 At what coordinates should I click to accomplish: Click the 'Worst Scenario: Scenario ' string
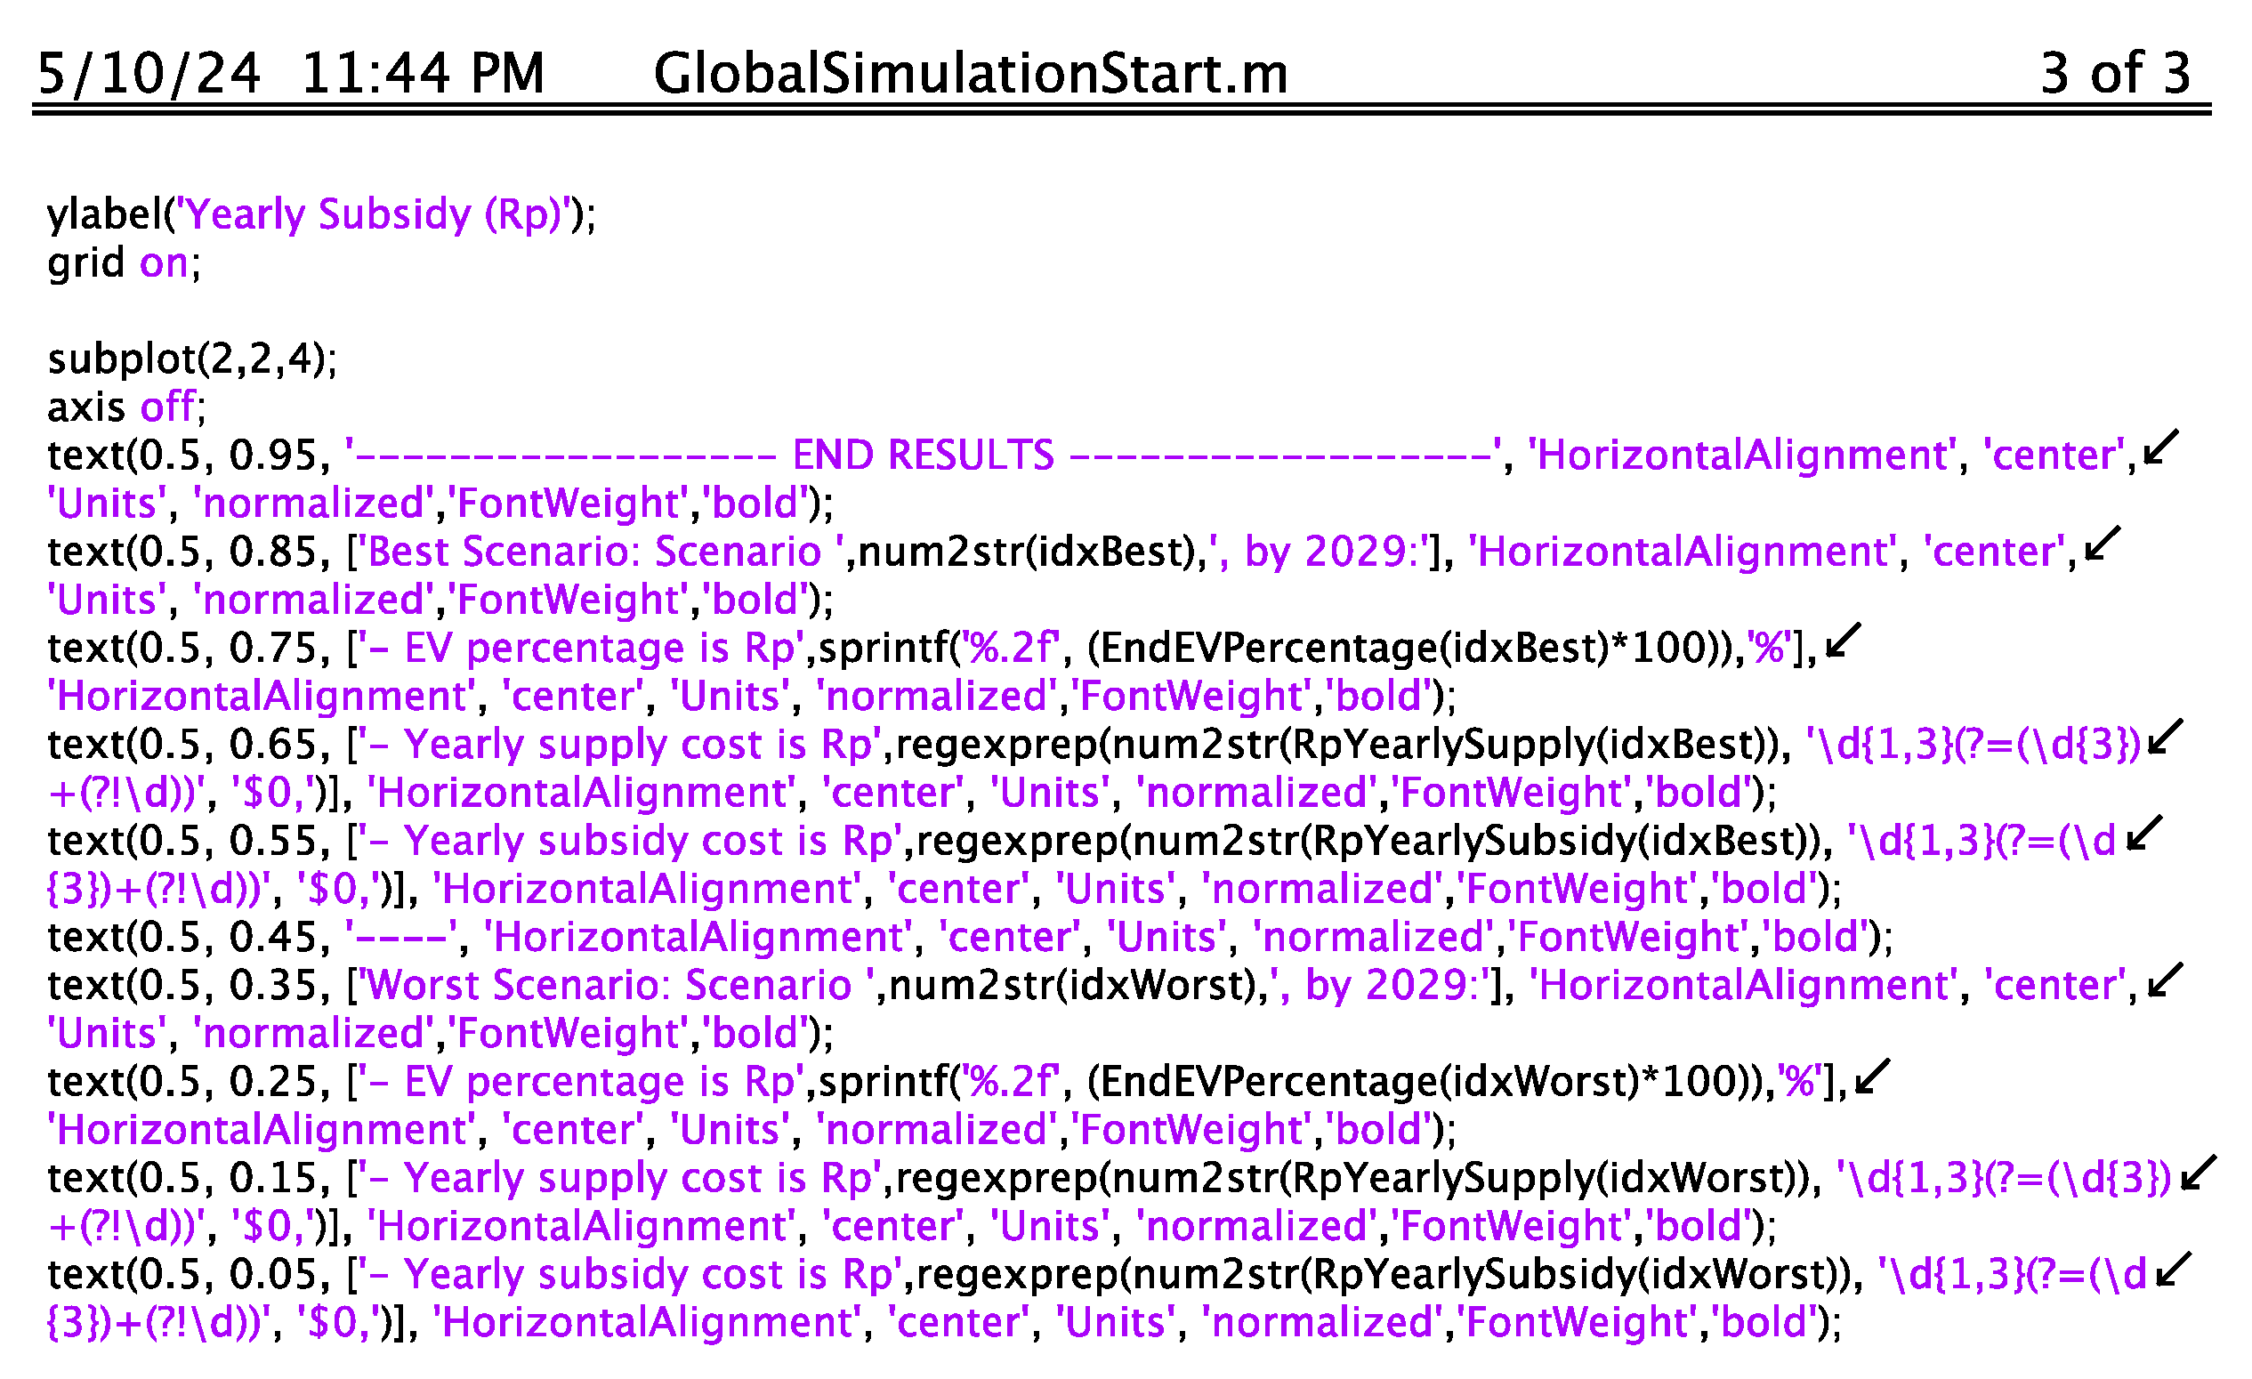[x=617, y=986]
